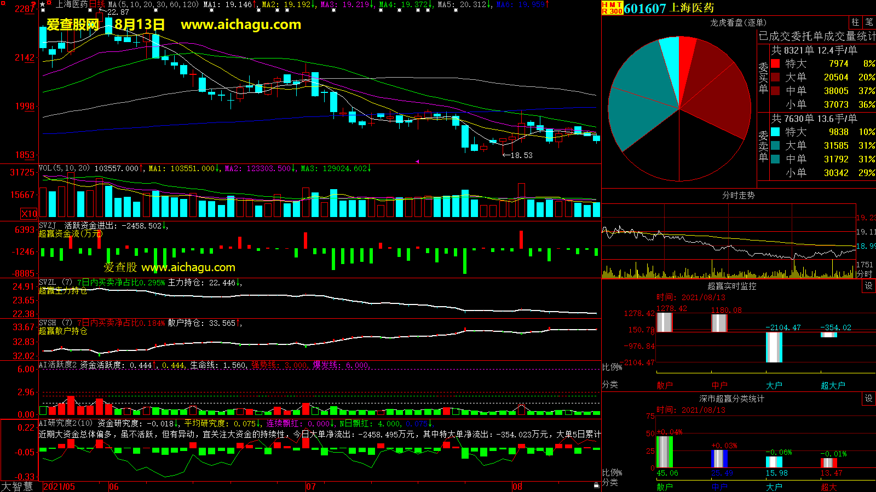Click the HMT R300 stock tag badge
876x492 pixels.
(612, 8)
